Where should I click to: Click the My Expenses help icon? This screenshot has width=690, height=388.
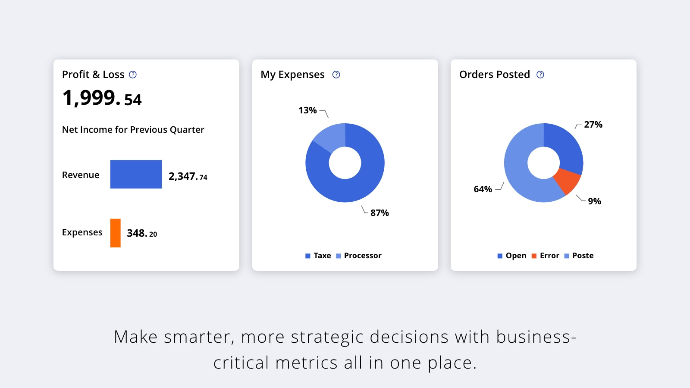pos(336,75)
